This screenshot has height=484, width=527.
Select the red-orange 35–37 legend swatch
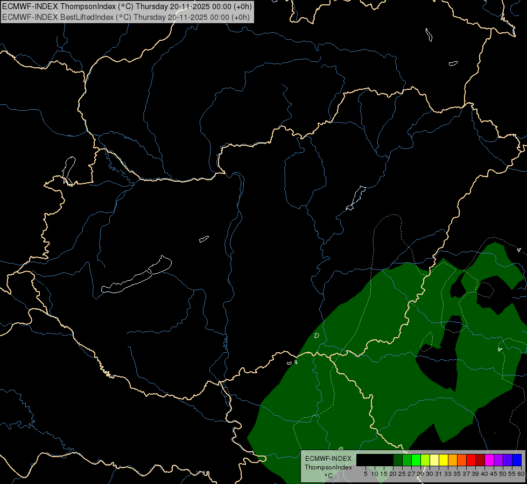(462, 460)
